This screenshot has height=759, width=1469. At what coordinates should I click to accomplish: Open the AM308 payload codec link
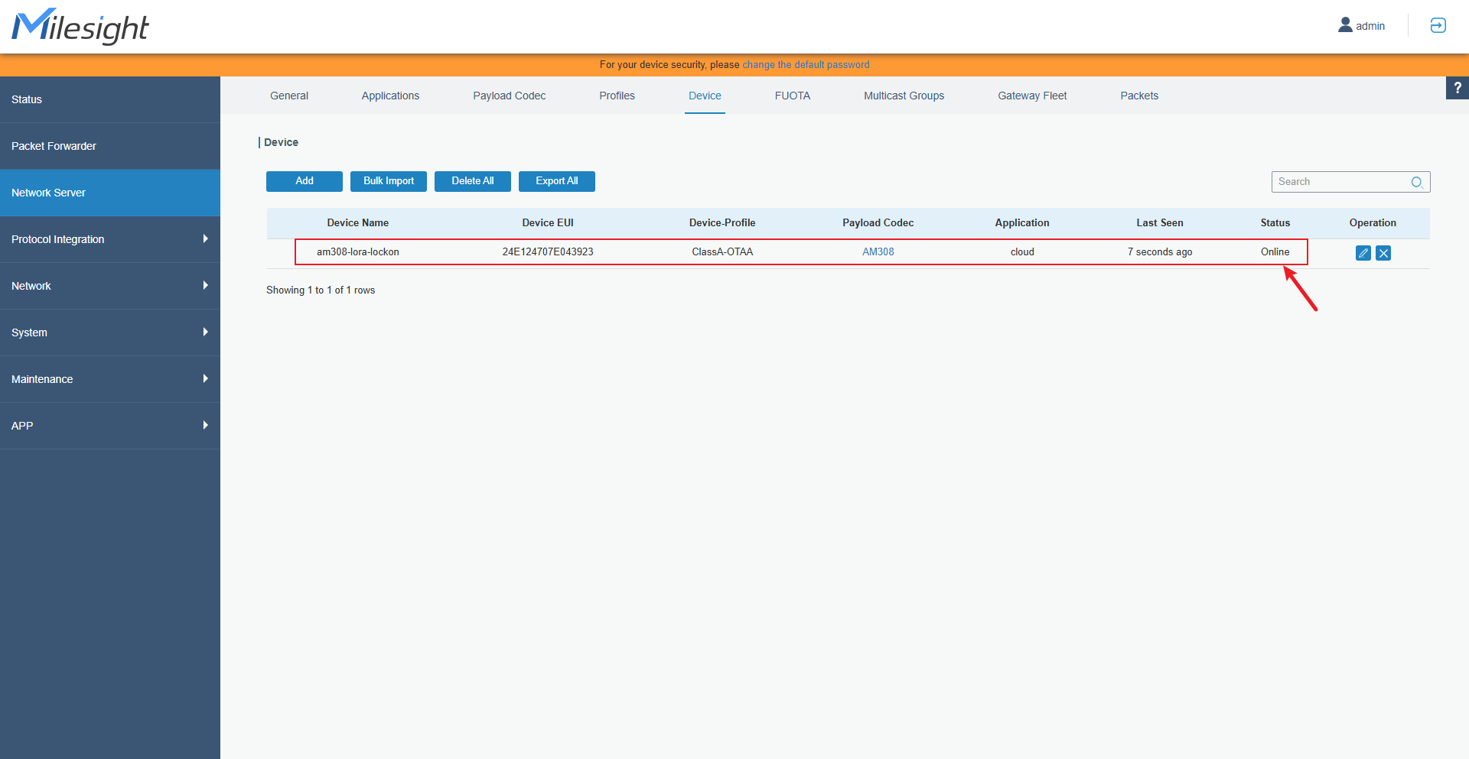pos(878,252)
